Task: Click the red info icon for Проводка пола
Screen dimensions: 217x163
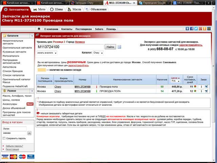Action: click(96, 87)
